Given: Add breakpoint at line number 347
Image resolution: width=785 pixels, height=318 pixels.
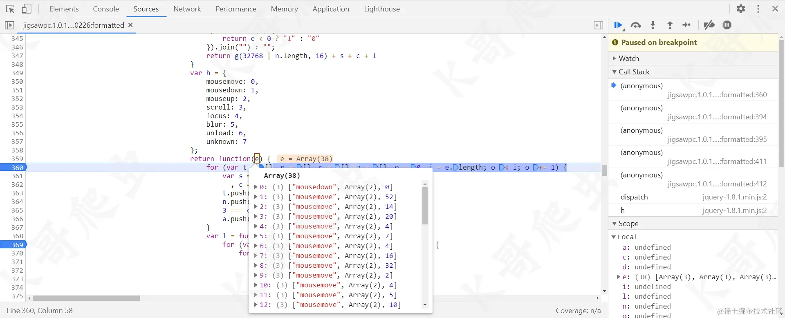Looking at the screenshot, I should pos(17,56).
